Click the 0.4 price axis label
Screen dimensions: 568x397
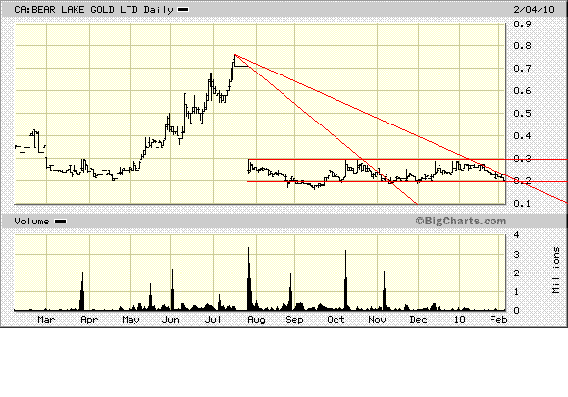(522, 136)
